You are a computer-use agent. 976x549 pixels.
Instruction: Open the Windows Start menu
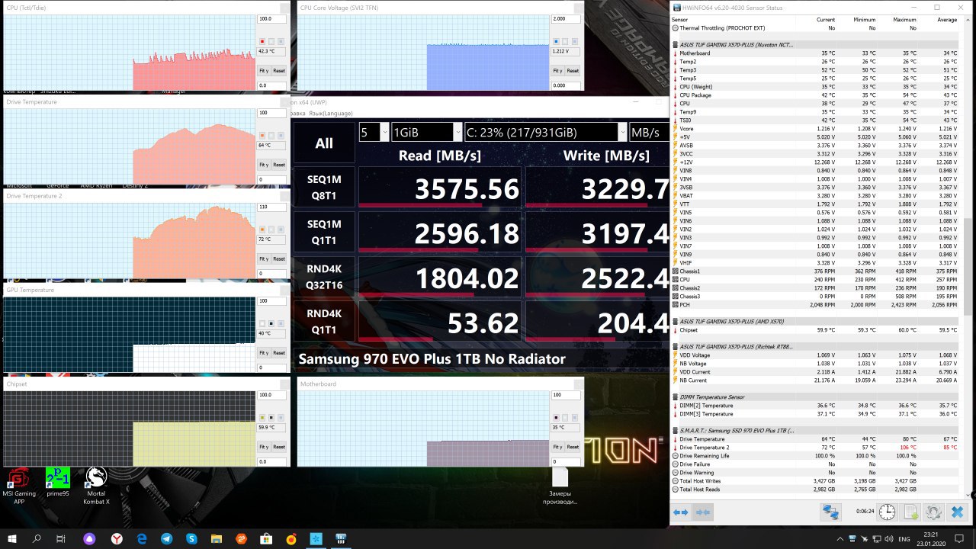[x=13, y=538]
